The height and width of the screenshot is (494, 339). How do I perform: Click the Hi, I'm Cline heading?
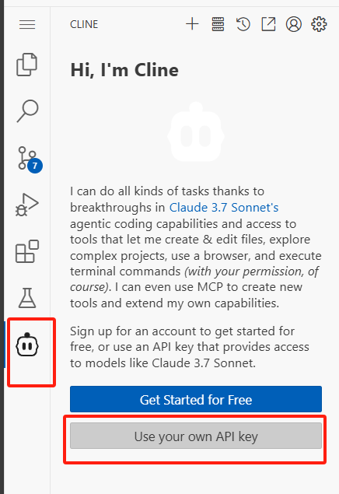point(124,70)
